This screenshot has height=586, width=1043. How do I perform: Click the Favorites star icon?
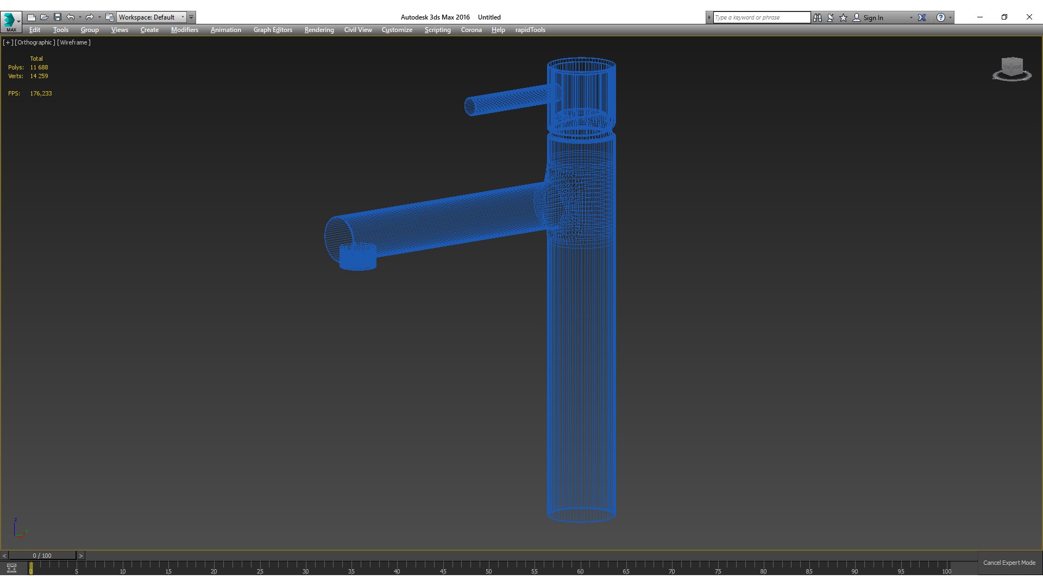(844, 17)
